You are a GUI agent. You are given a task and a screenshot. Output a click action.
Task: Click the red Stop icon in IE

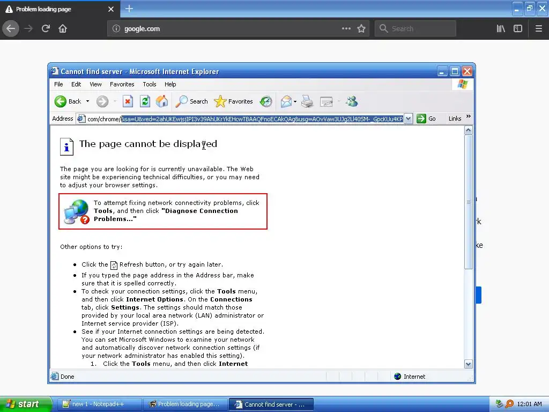coord(128,101)
